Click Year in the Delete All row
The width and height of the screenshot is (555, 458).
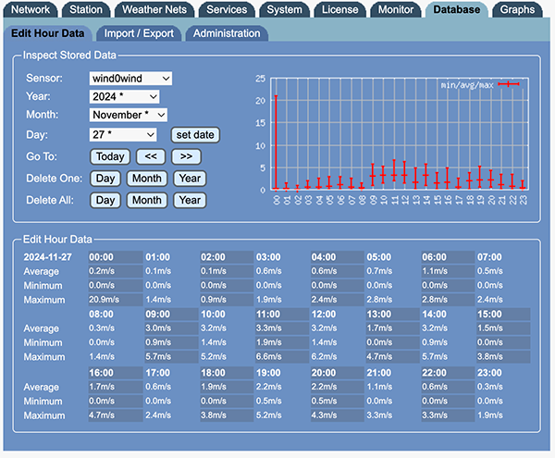pyautogui.click(x=190, y=201)
